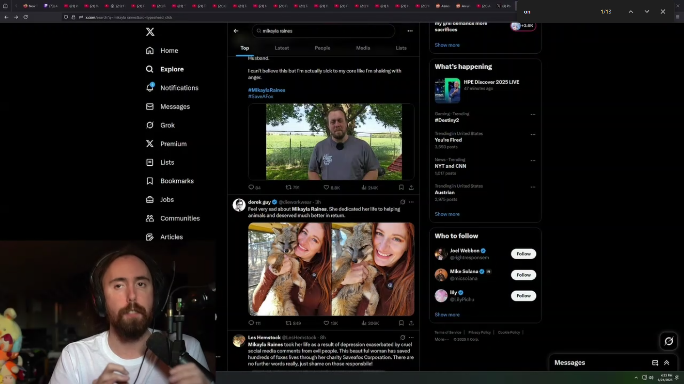
Task: Open Explore from the sidebar
Action: click(x=165, y=69)
